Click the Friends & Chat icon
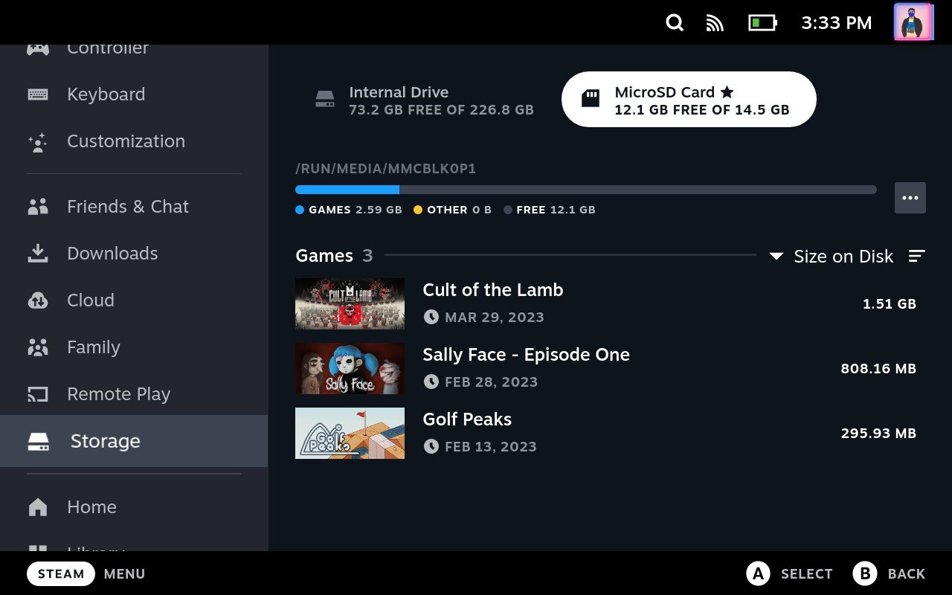This screenshot has height=595, width=952. pyautogui.click(x=38, y=207)
